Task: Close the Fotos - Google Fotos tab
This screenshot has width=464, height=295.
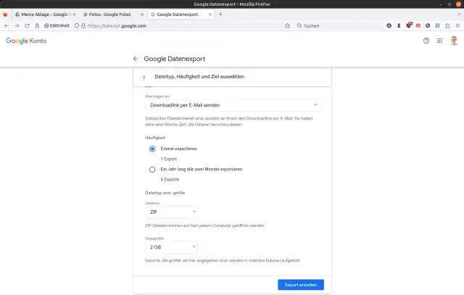Action: click(x=142, y=14)
